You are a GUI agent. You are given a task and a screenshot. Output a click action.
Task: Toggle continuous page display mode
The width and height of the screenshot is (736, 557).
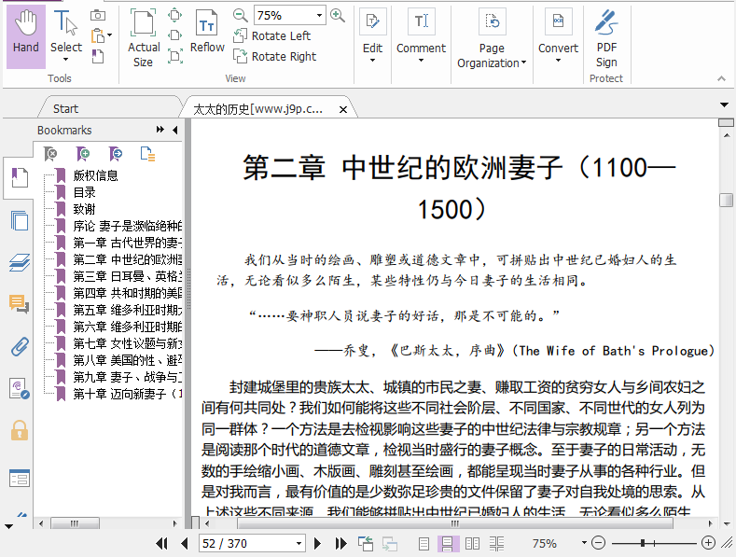pos(447,543)
